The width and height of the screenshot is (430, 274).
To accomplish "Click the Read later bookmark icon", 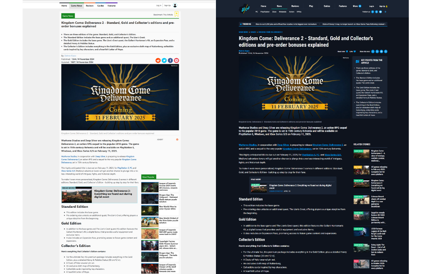I will coord(347,51).
